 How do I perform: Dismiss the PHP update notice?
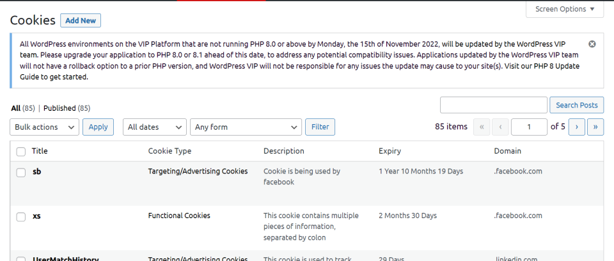pyautogui.click(x=592, y=44)
